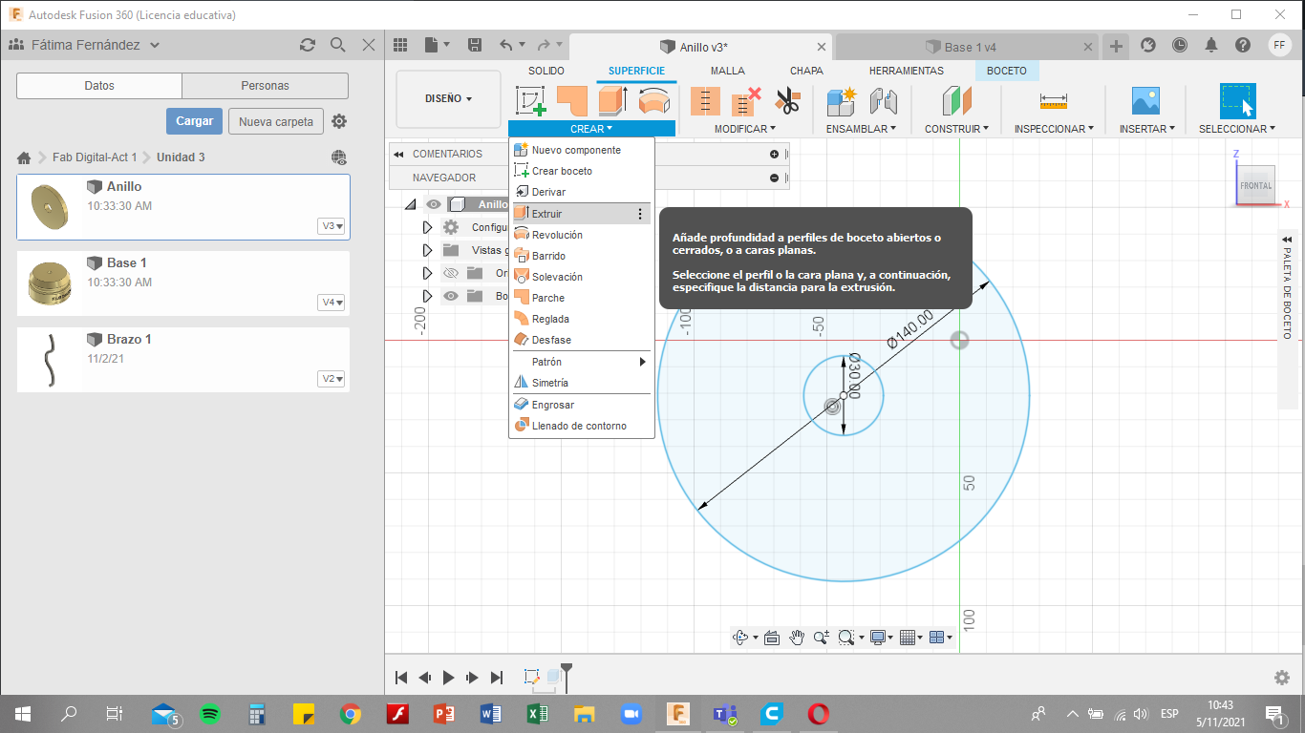This screenshot has width=1305, height=733.
Task: Click the Orbit tool in navigation bar
Action: (x=740, y=638)
